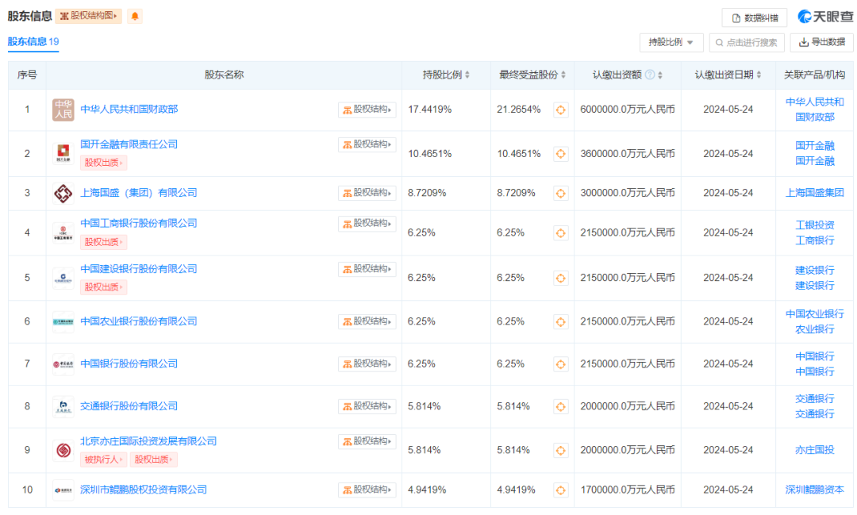Image resolution: width=857 pixels, height=515 pixels.
Task: Click target icon in 中国银行 row
Action: [560, 364]
